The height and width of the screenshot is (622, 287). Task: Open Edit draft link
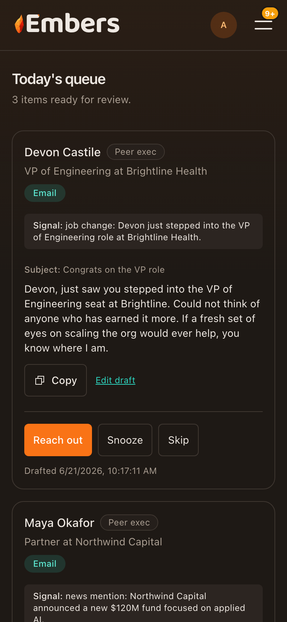(x=116, y=380)
